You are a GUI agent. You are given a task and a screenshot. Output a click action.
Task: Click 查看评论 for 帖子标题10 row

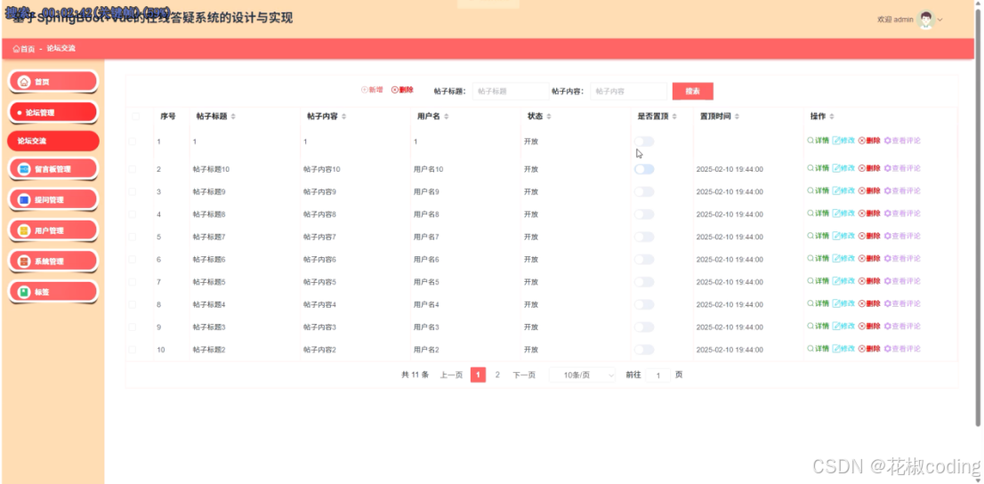(902, 168)
